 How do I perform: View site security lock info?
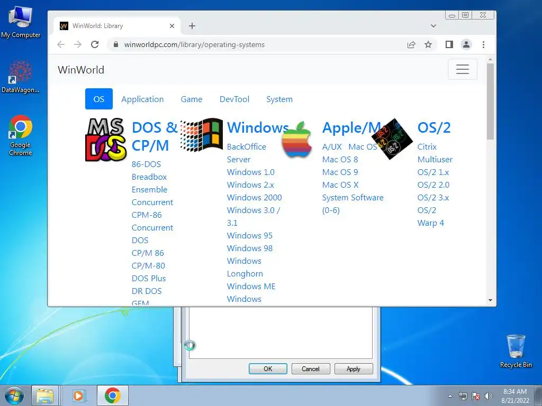[x=116, y=44]
